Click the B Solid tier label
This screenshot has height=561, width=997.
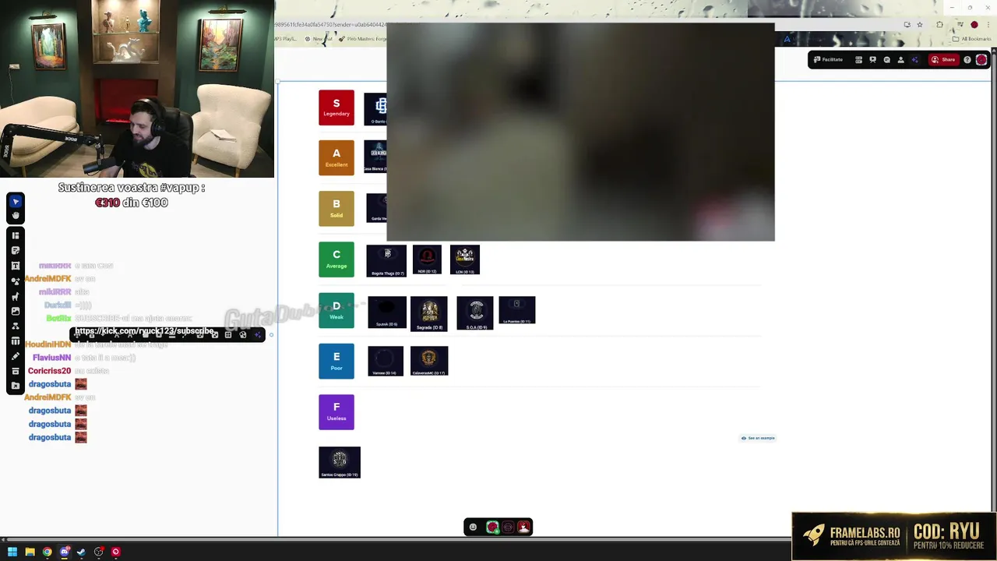tap(336, 209)
